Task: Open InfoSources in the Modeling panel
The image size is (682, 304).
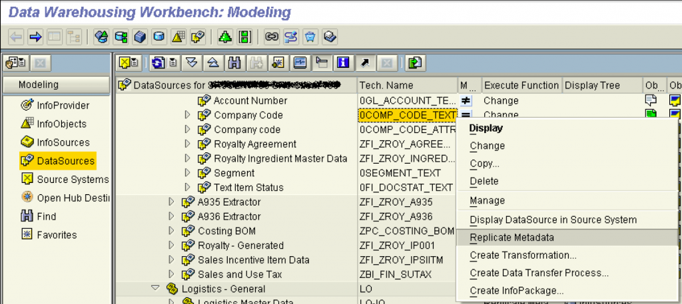Action: coord(63,142)
